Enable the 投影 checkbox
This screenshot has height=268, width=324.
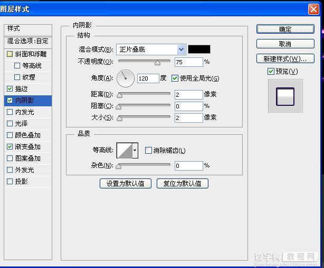pyautogui.click(x=9, y=182)
